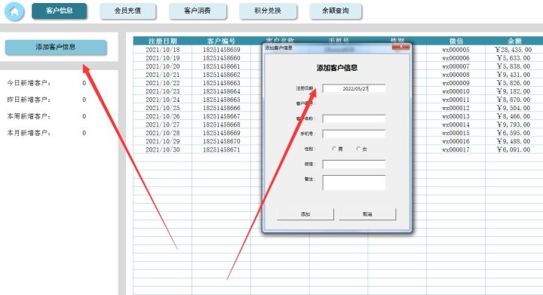Click the 添加 button in the dialog
The width and height of the screenshot is (543, 295).
coord(305,214)
